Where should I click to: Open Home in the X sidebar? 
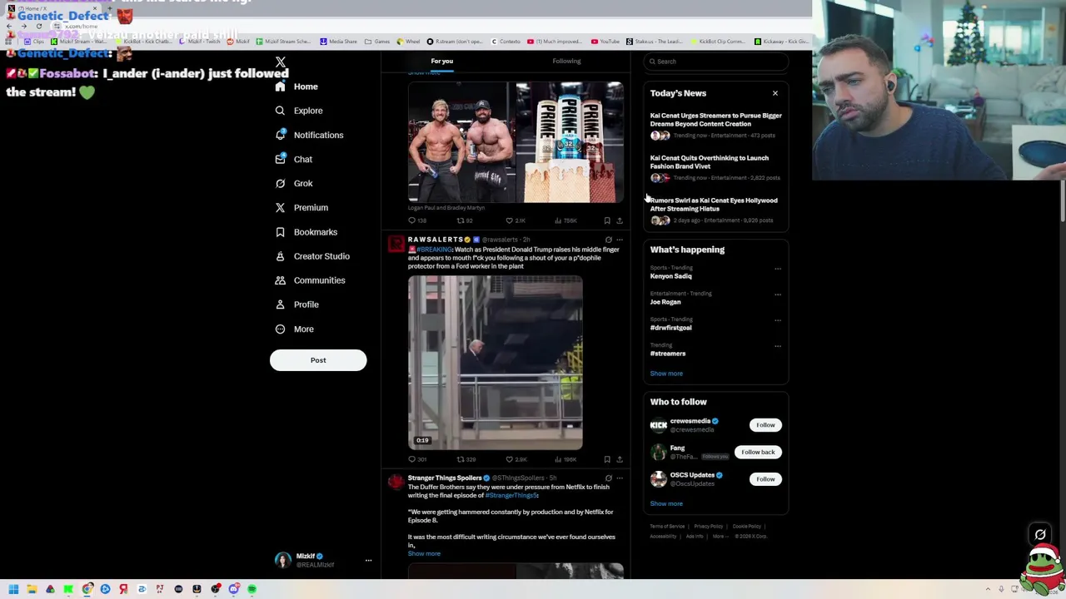coord(296,87)
